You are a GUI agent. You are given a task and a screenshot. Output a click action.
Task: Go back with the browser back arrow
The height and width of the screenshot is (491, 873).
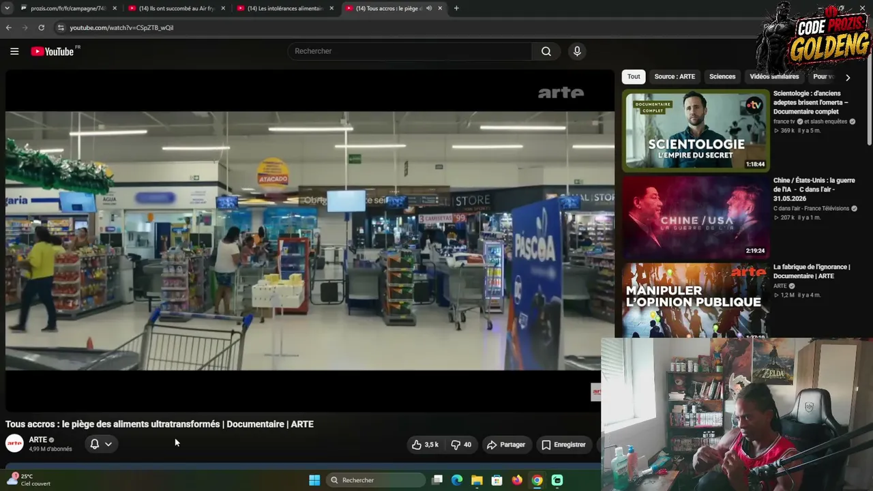(8, 28)
